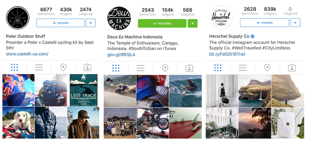This screenshot has width=309, height=142.
Task: Show location pin tab on Deus profile
Action: pyautogui.click(x=165, y=68)
